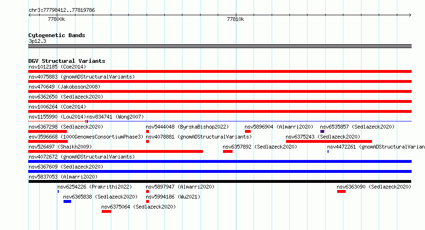Click the DGV Structural Variants track title
The image size is (425, 230).
[x=67, y=61]
